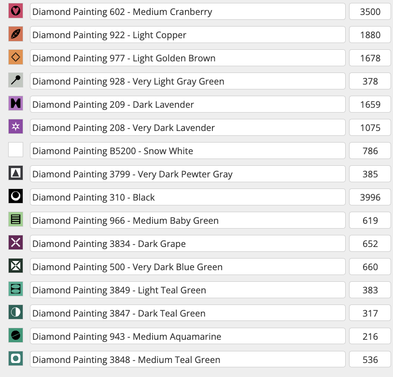This screenshot has width=393, height=377.
Task: Click the Snow White count field showing 786
Action: pyautogui.click(x=370, y=151)
